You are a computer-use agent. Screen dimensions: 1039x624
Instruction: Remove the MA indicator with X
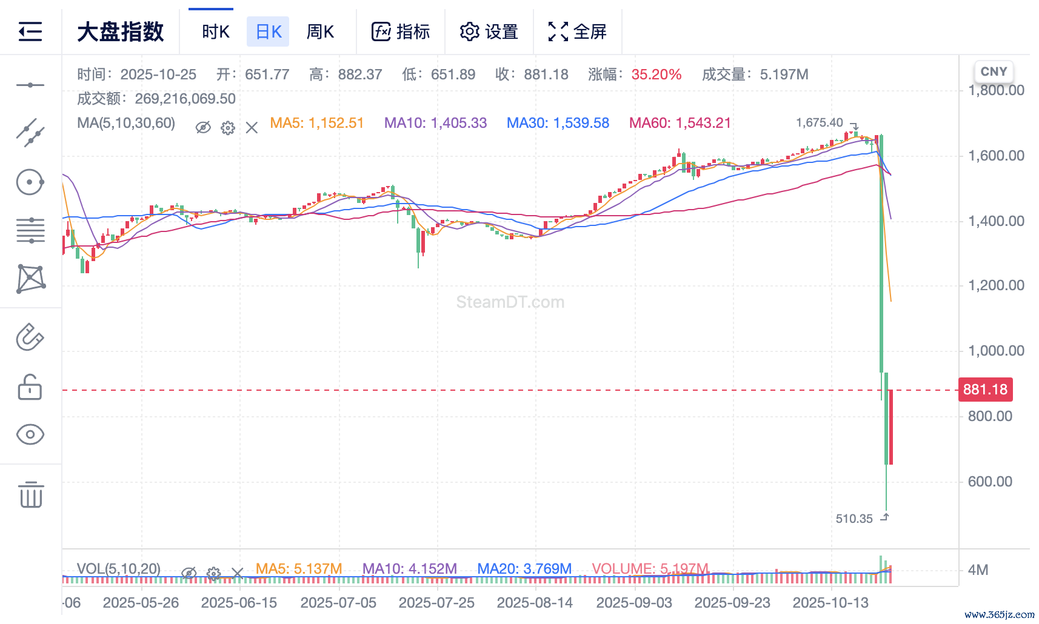tap(252, 127)
